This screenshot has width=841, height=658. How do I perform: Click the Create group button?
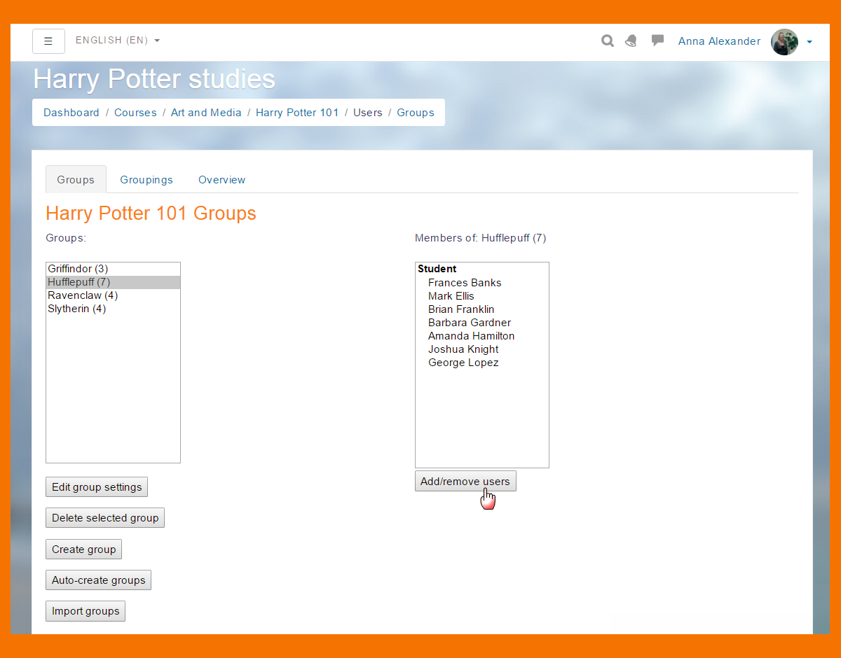pyautogui.click(x=83, y=549)
